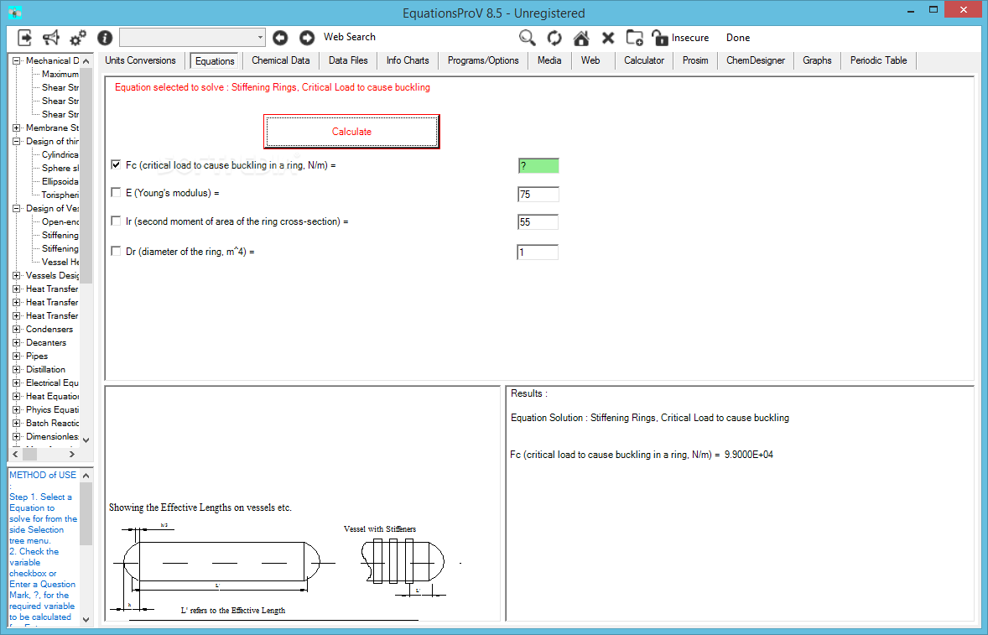
Task: Switch to Units Conversions tab
Action: click(x=141, y=60)
